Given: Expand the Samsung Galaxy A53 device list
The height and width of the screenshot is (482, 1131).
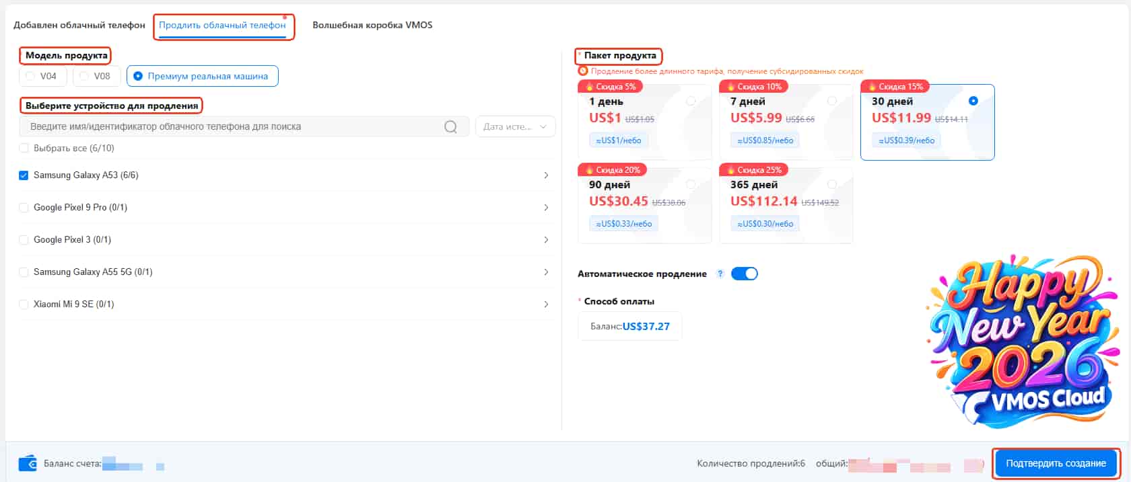Looking at the screenshot, I should coord(545,175).
